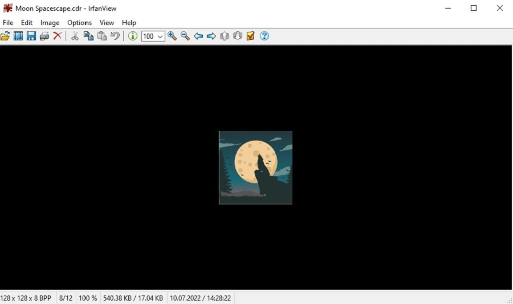513x304 pixels.
Task: Click into the zoom value field showing 100
Action: pyautogui.click(x=149, y=36)
